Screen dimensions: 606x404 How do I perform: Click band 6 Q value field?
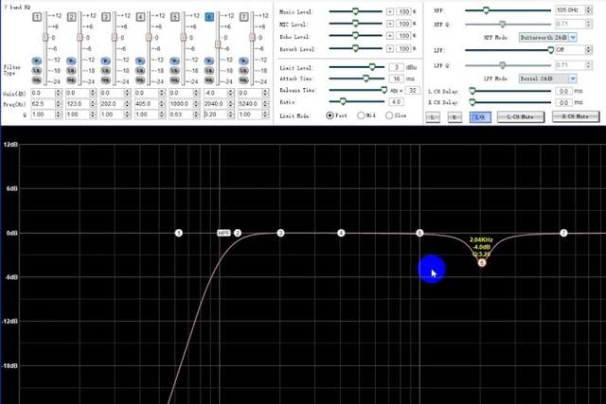tap(216, 114)
